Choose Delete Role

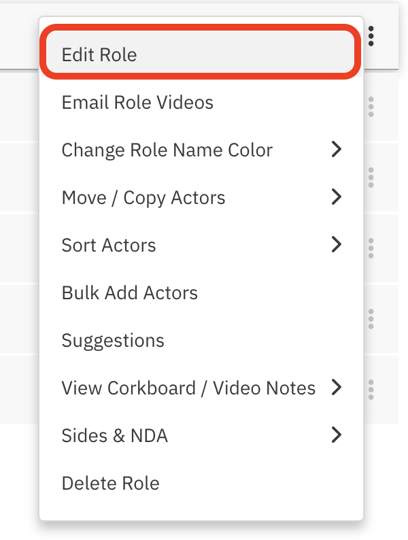(110, 484)
